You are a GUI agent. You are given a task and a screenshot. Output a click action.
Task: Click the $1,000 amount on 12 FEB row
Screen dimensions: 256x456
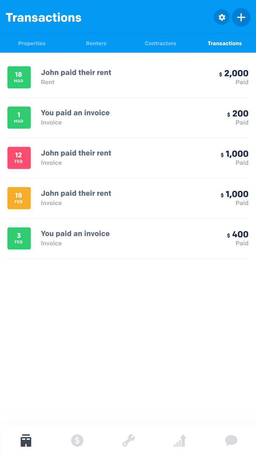235,154
